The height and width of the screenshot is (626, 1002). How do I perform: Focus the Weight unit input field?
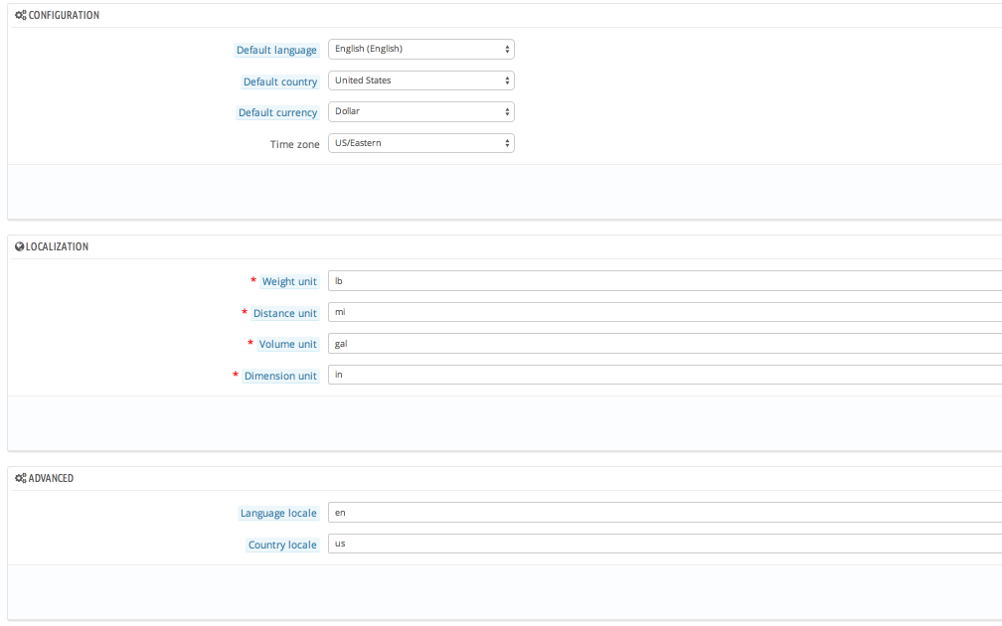coord(664,281)
